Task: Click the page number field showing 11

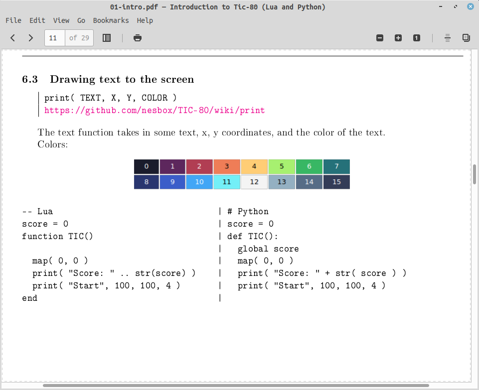Action: 55,38
